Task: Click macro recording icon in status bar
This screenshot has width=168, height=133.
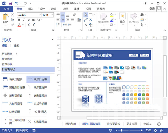Action: pyautogui.click(x=34, y=130)
